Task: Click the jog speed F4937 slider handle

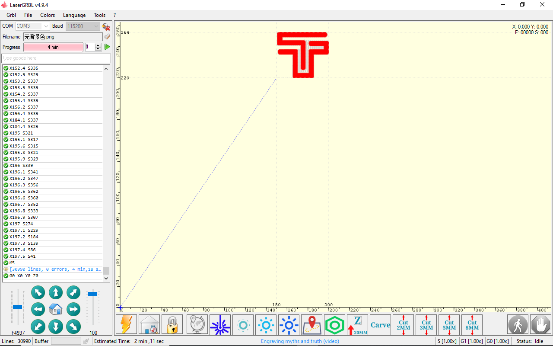Action: coord(17,307)
